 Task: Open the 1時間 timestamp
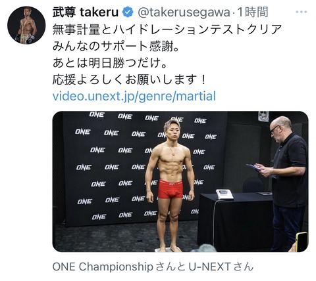pos(252,12)
